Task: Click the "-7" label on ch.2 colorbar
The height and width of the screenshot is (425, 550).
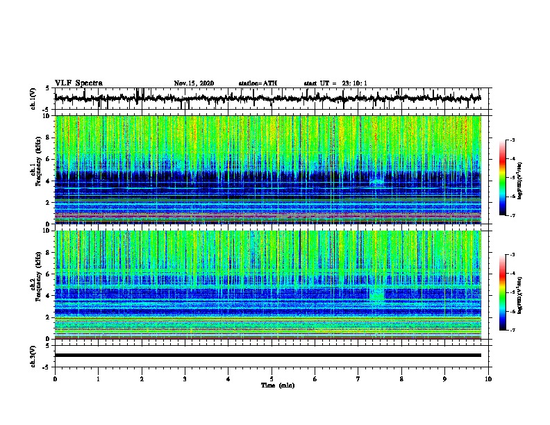Action: [512, 330]
